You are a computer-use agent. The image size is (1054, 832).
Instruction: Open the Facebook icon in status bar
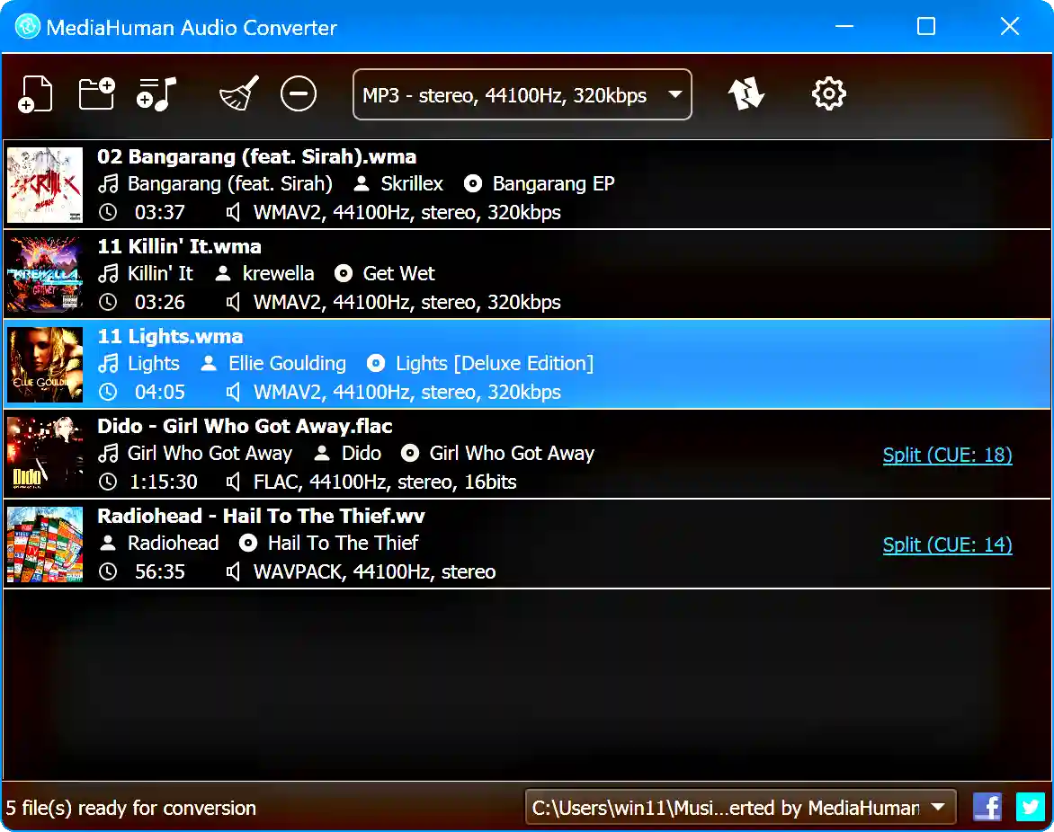pyautogui.click(x=987, y=807)
